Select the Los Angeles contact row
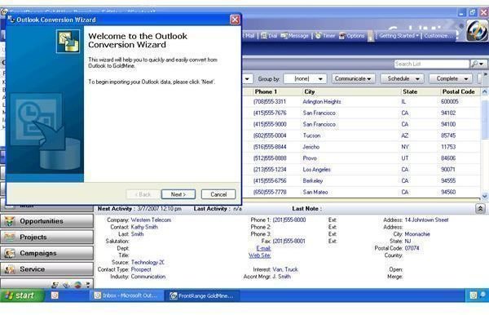This screenshot has width=489, height=315. coord(362,170)
